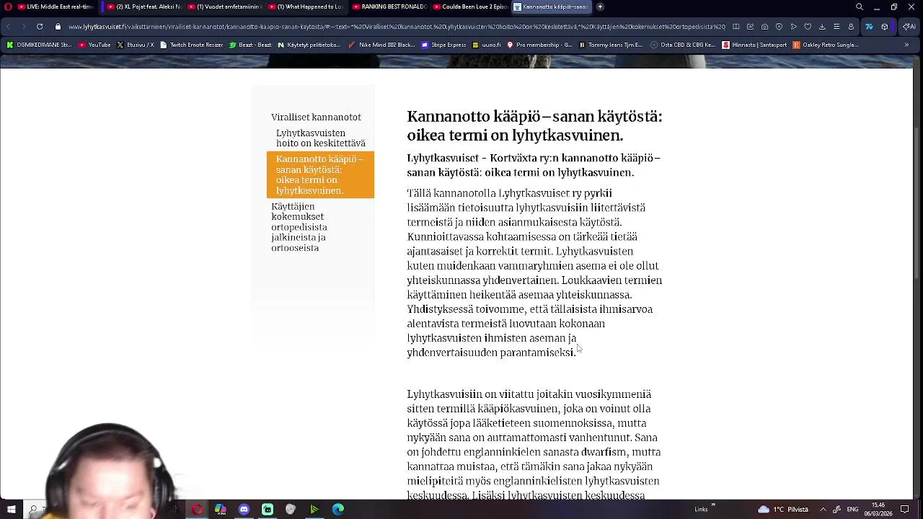Click the send paper-plane icon
Image resolution: width=923 pixels, height=519 pixels.
793,27
